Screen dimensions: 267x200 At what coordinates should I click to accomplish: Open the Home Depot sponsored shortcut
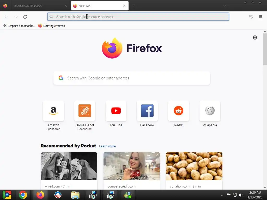pos(85,111)
